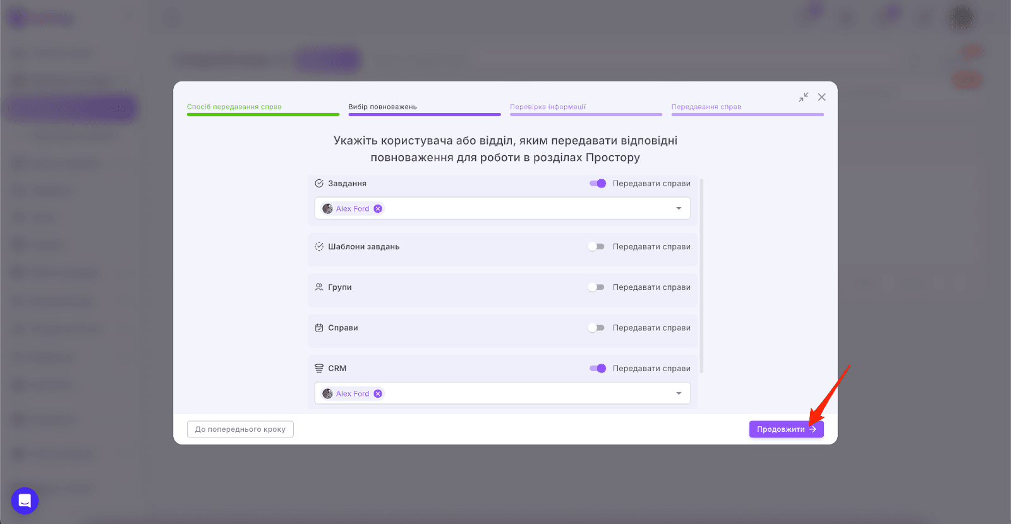Switch on the Справи transfer toggle

[x=596, y=328]
